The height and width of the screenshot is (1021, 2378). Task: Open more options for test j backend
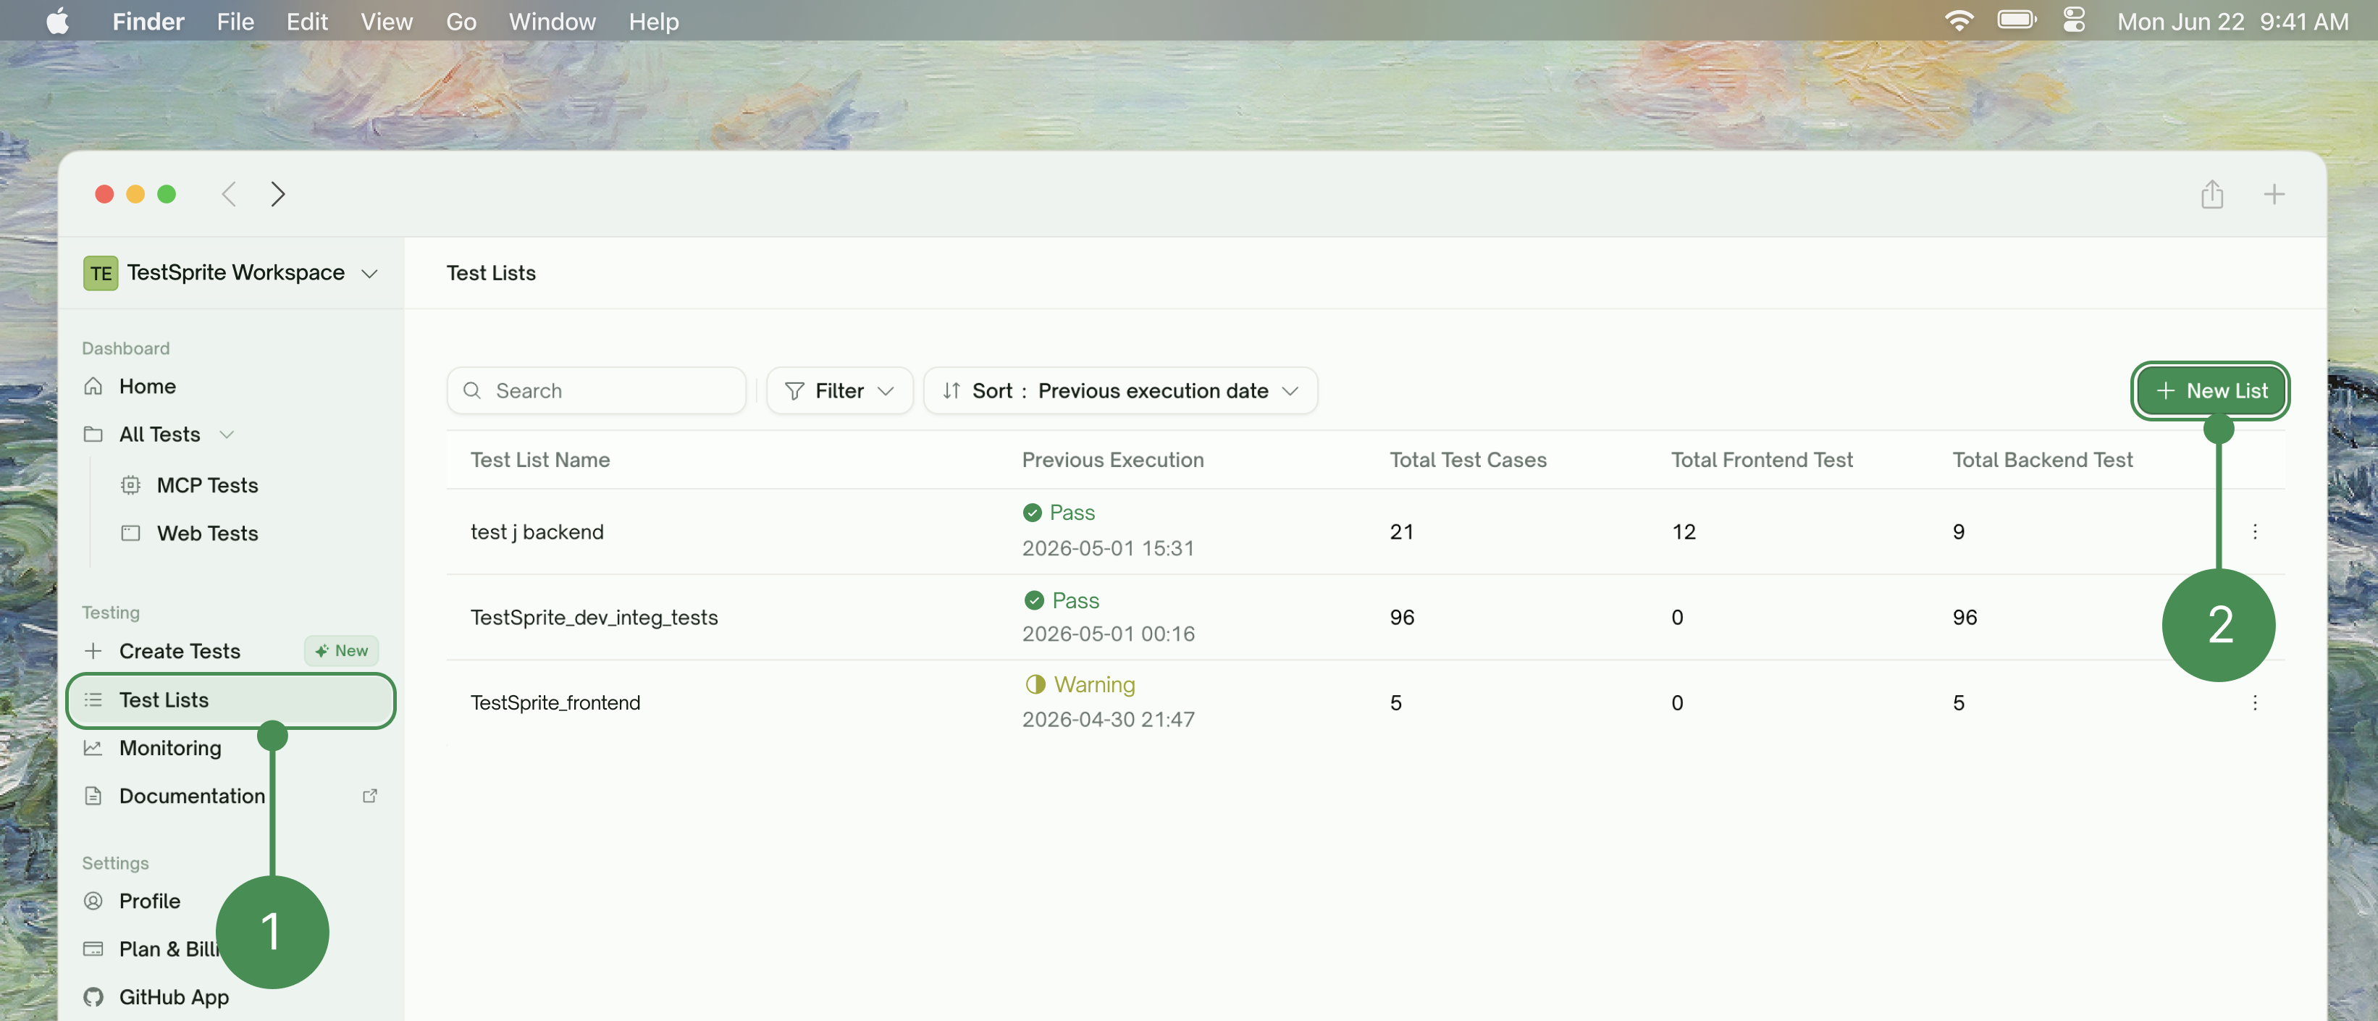tap(2255, 531)
